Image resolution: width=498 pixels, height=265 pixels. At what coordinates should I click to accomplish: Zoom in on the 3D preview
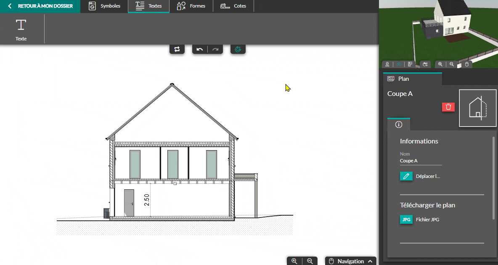[440, 64]
